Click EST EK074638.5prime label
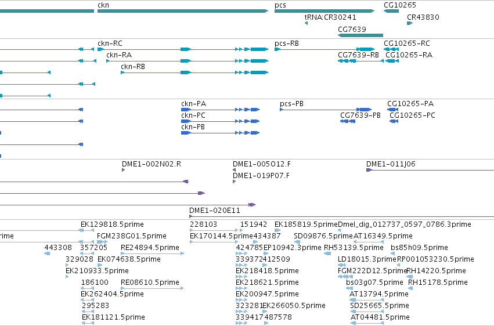The image size is (494, 326). [129, 260]
